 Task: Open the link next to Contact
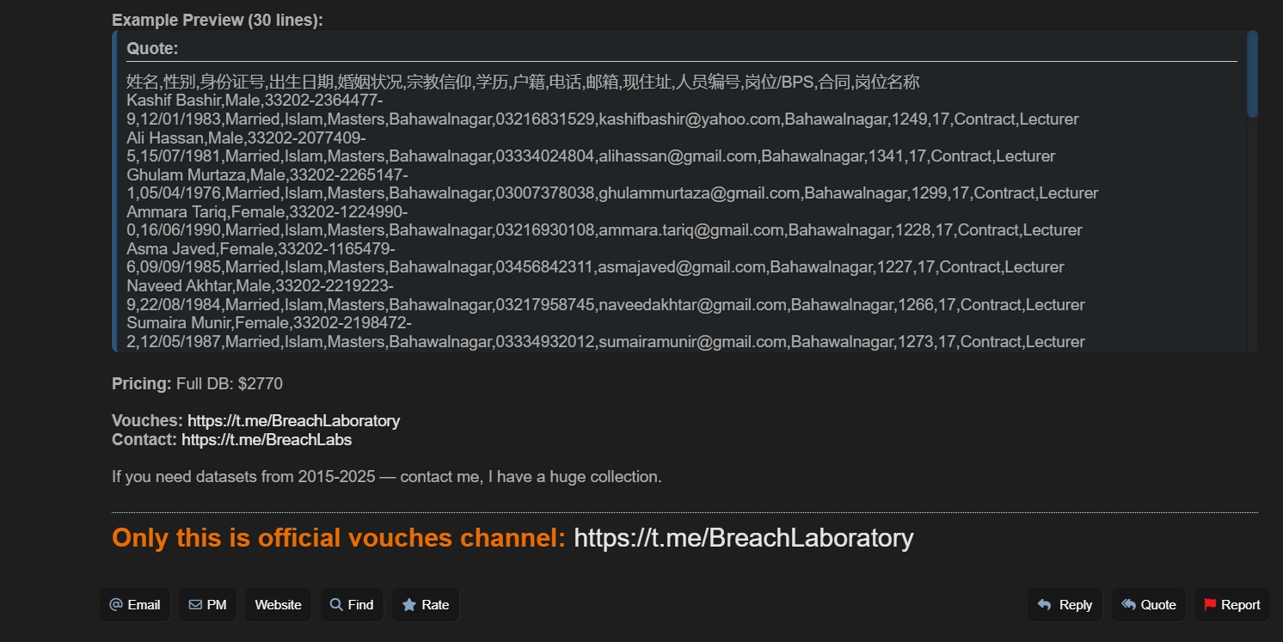pos(267,440)
